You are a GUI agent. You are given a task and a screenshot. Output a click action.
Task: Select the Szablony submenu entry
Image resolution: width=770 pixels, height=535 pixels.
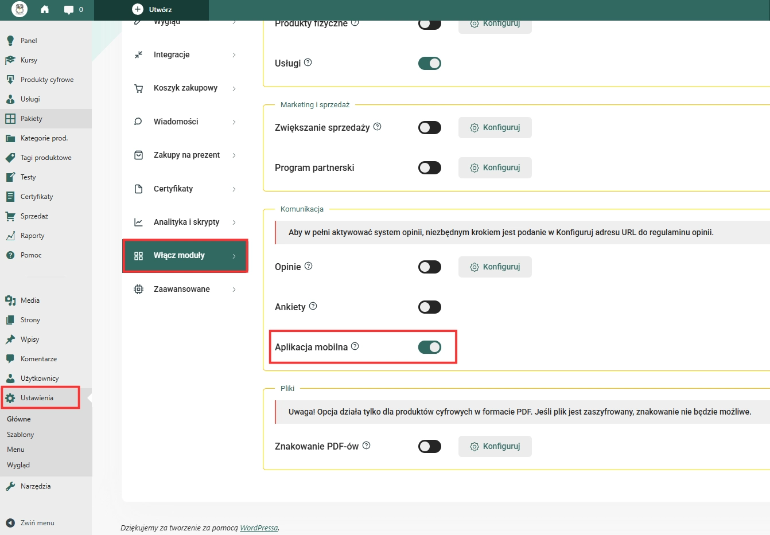21,435
